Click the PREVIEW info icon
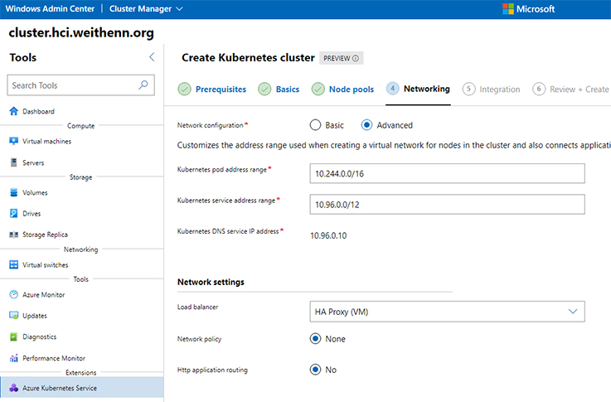This screenshot has height=402, width=611. click(356, 58)
